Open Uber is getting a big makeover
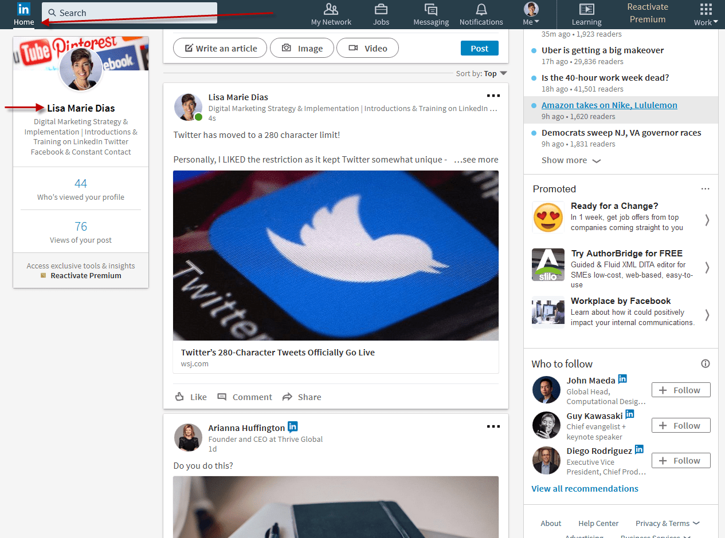This screenshot has width=725, height=538. coord(603,50)
